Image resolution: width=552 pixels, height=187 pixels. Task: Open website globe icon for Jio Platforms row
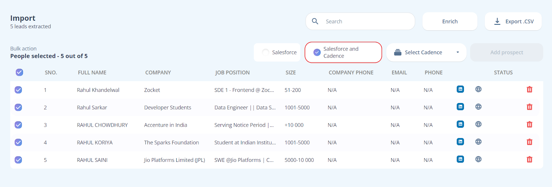[478, 159]
